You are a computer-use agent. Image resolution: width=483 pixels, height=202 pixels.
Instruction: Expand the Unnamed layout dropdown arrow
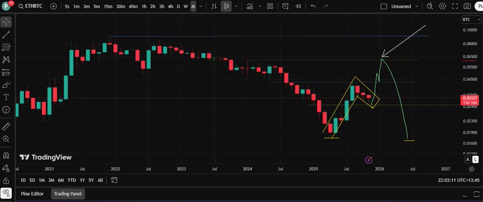pyautogui.click(x=417, y=6)
